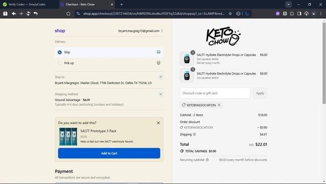Close the Checkout - Keto Chow tab
326x184 pixels.
(112, 5)
